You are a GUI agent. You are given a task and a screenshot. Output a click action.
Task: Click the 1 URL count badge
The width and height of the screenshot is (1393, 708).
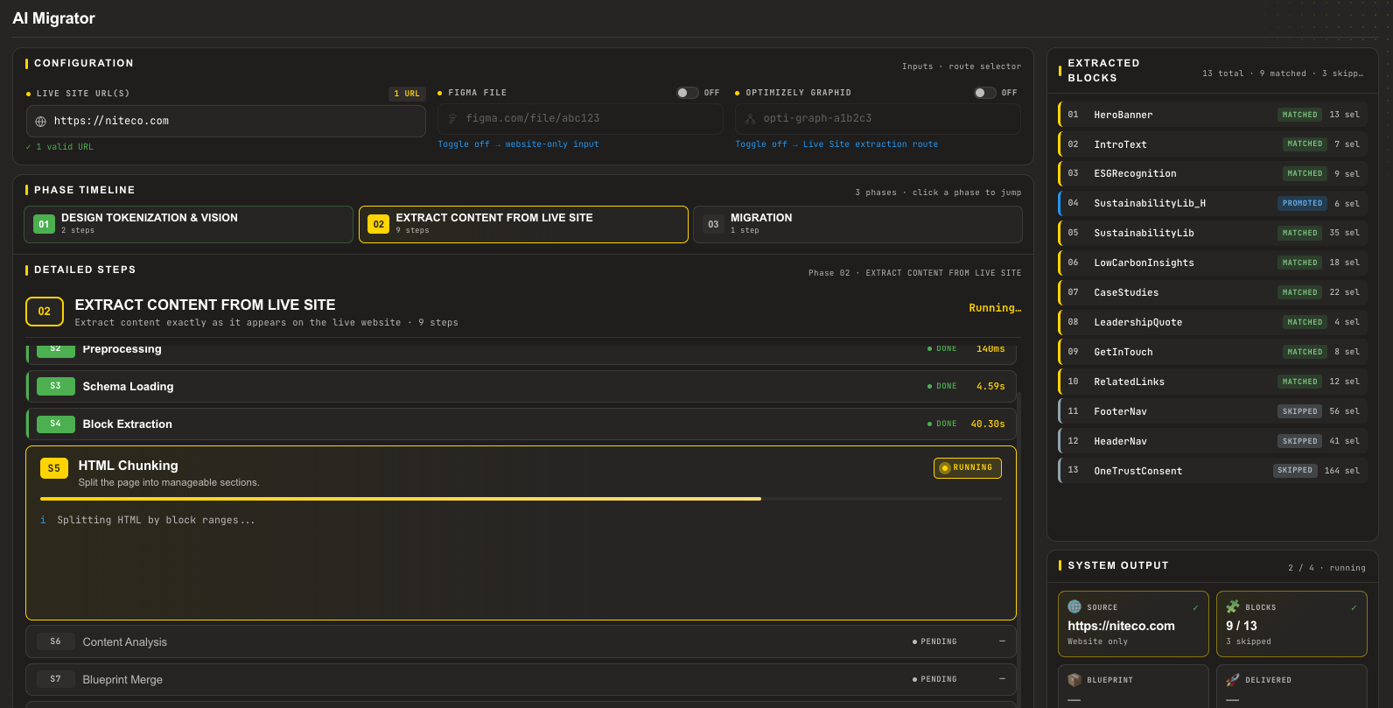407,94
